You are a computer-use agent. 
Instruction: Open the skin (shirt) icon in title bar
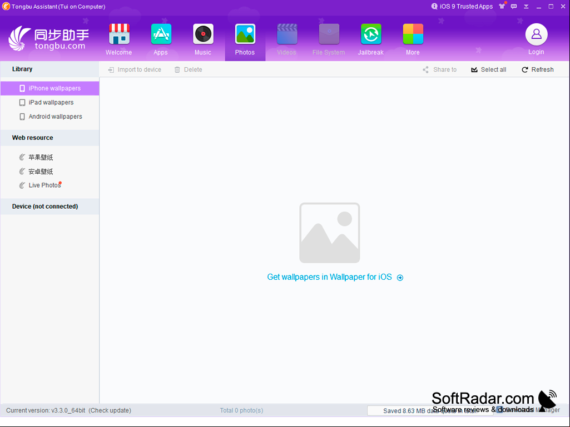502,6
